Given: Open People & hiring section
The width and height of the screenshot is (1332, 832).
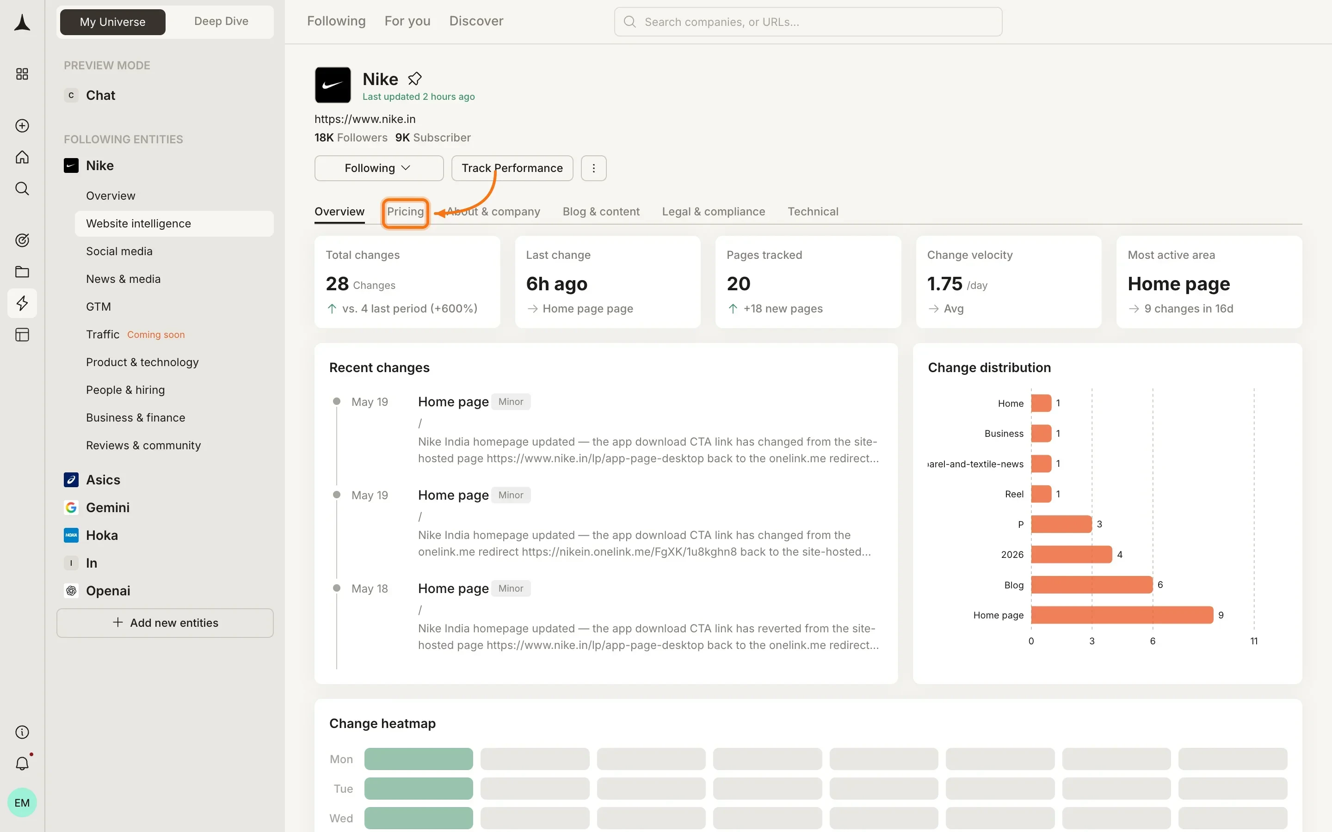Looking at the screenshot, I should pyautogui.click(x=125, y=390).
